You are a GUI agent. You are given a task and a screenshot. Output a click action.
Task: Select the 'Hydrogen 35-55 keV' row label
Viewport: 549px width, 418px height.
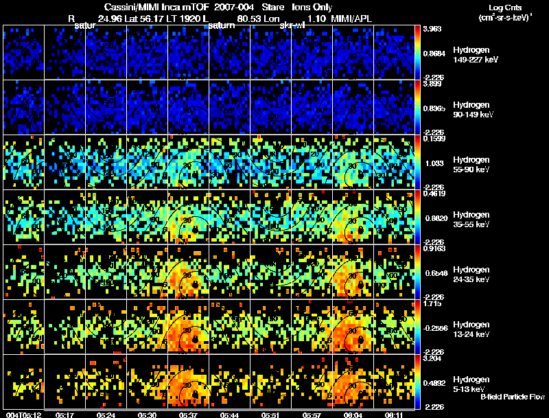[471, 220]
